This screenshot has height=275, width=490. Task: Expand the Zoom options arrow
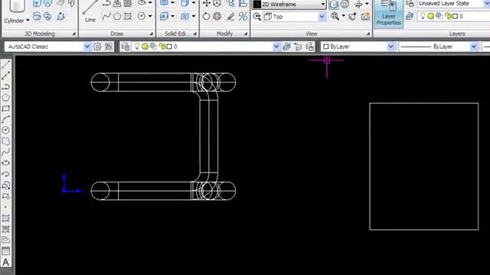[x=344, y=16]
